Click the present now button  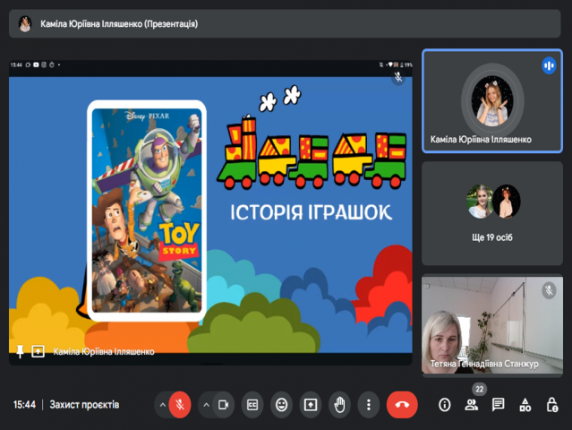(x=311, y=404)
